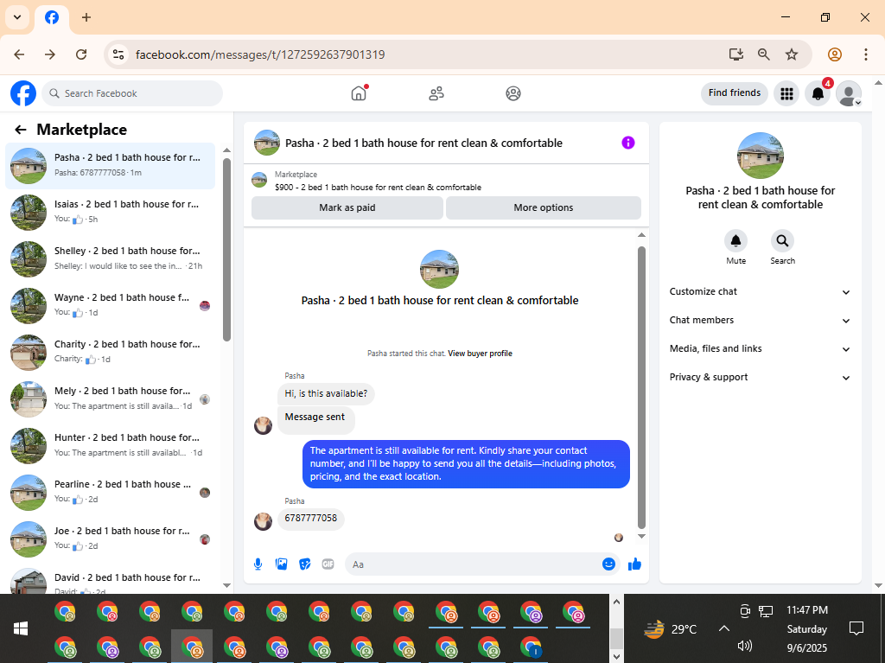Expand Chat members section

pyautogui.click(x=760, y=320)
